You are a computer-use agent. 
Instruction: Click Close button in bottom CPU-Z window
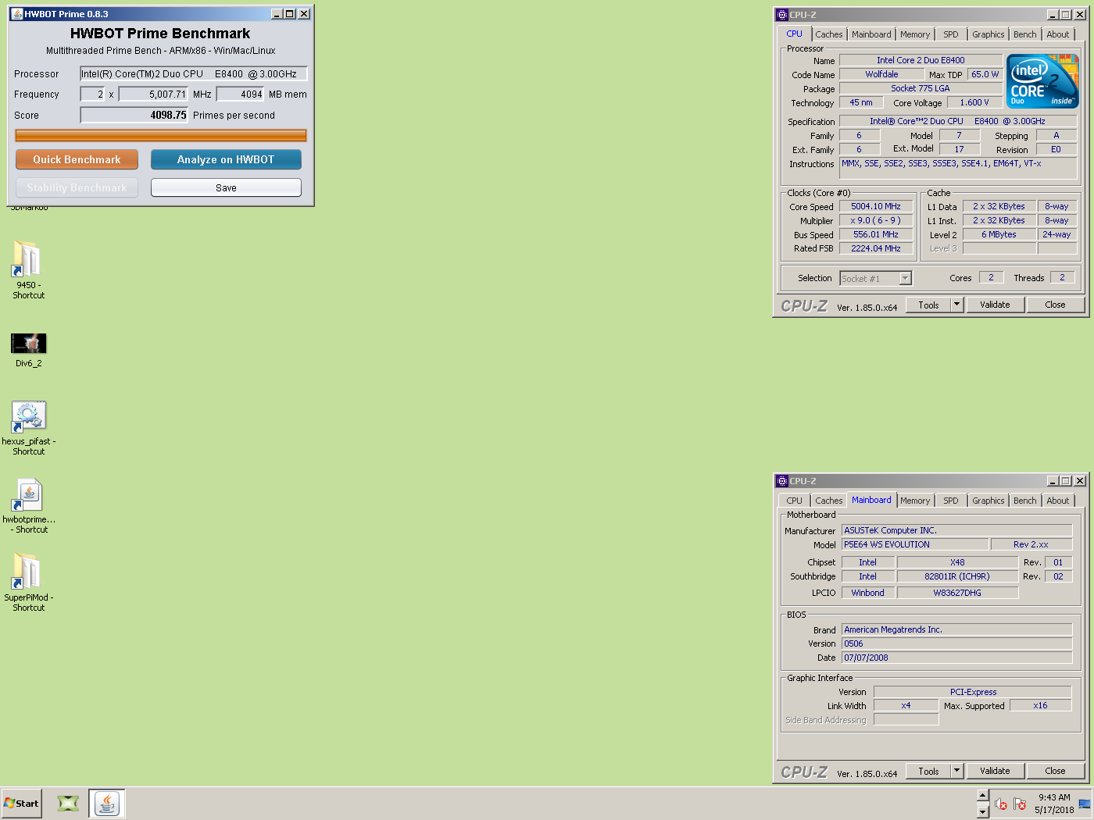click(x=1055, y=771)
